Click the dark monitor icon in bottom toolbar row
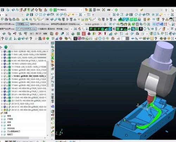 [75, 38]
